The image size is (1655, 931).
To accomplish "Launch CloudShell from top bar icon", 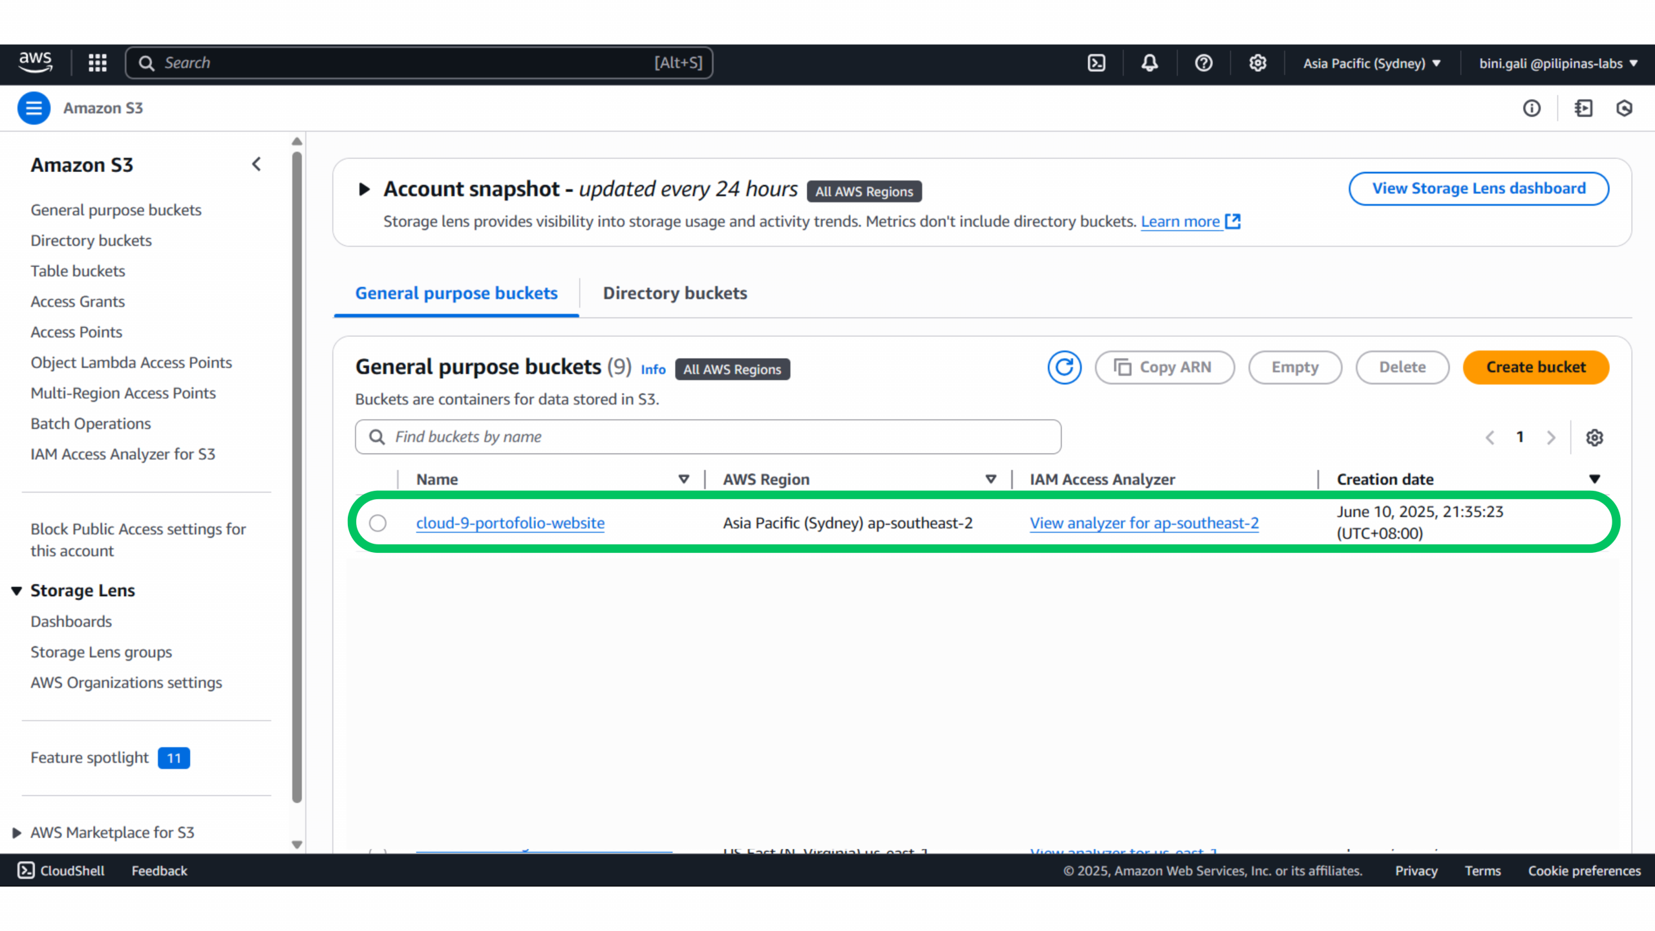I will tap(1096, 63).
